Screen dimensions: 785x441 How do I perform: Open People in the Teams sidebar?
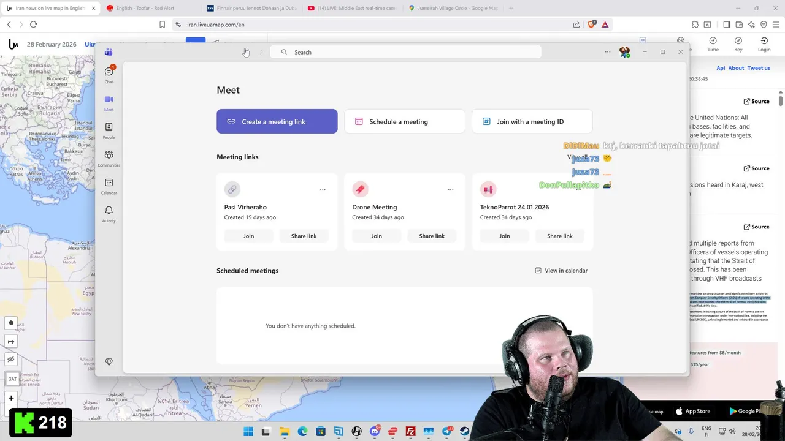109,130
